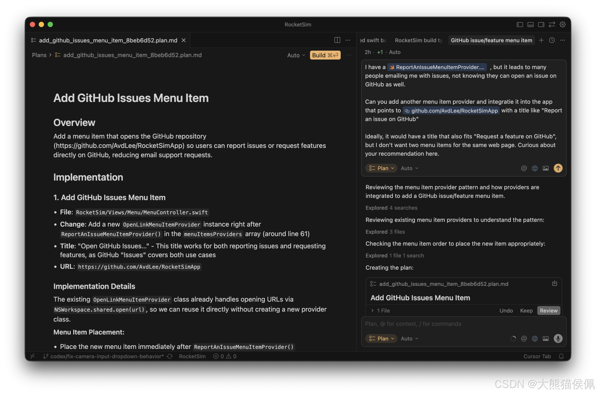596x394 pixels.
Task: Expand Explored 1 file 1 search entry
Action: pos(395,255)
